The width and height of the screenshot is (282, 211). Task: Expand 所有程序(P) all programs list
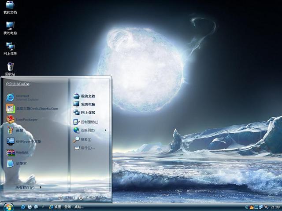click(27, 188)
